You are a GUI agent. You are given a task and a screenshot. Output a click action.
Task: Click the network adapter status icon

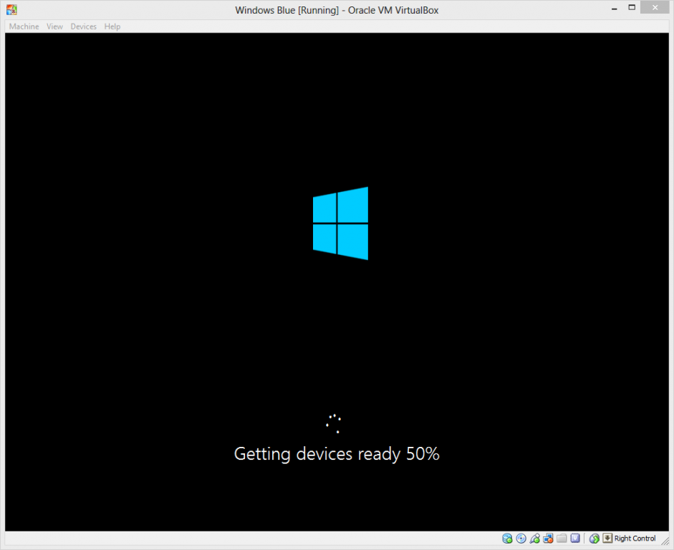pos(548,539)
